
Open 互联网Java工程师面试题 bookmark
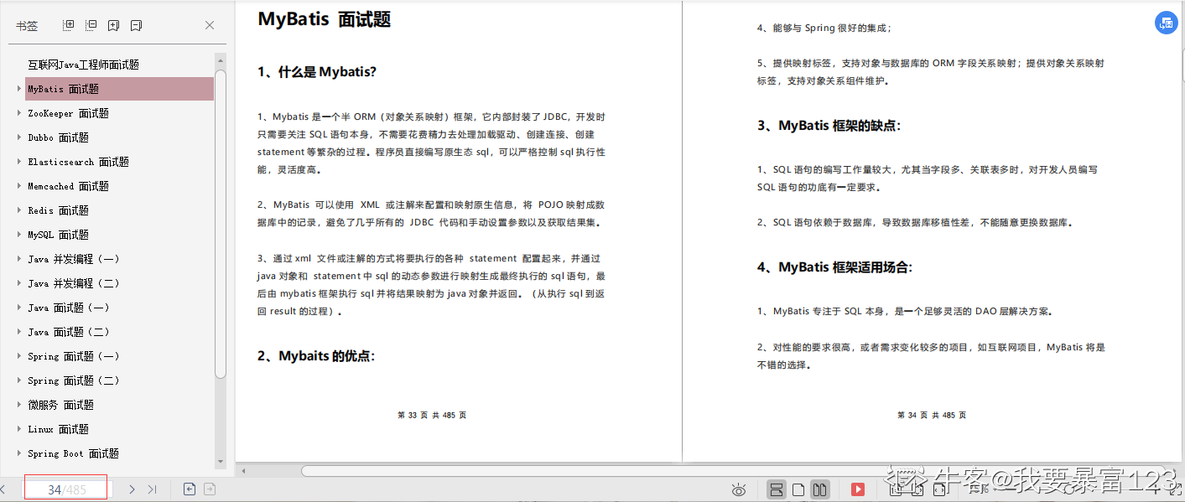[83, 65]
